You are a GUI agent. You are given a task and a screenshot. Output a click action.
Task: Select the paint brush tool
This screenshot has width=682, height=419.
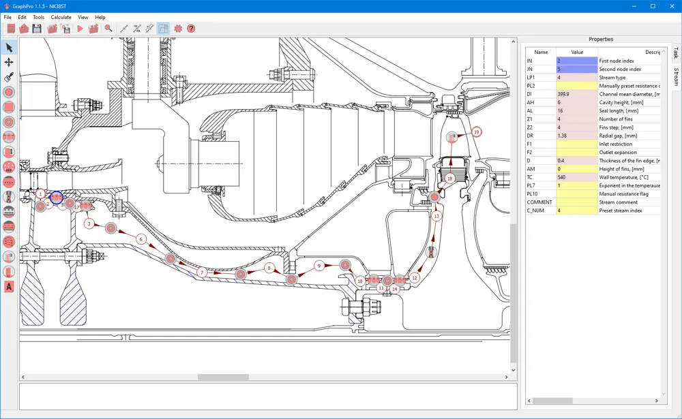(9, 77)
